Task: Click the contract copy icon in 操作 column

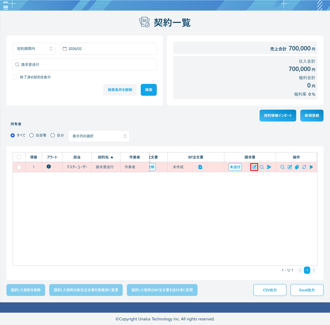Action: [297, 167]
